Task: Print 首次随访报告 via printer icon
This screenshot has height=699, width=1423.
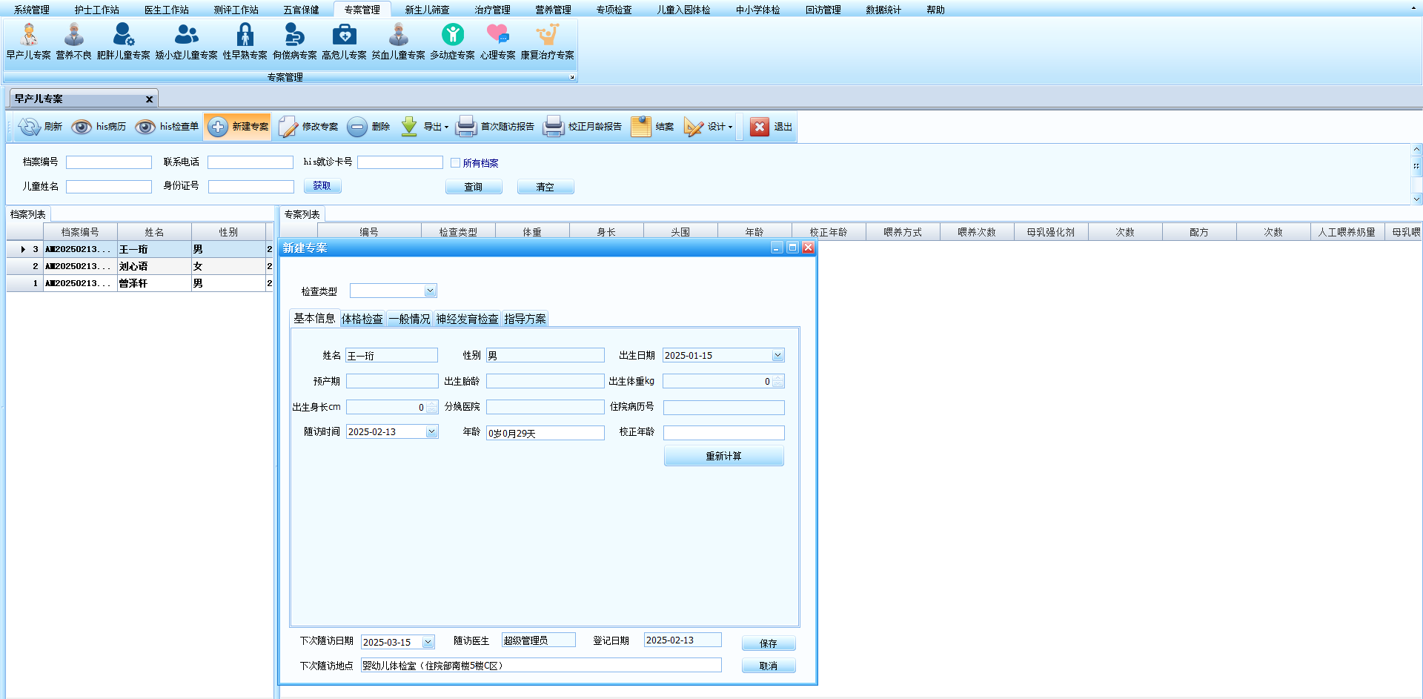Action: [x=466, y=127]
